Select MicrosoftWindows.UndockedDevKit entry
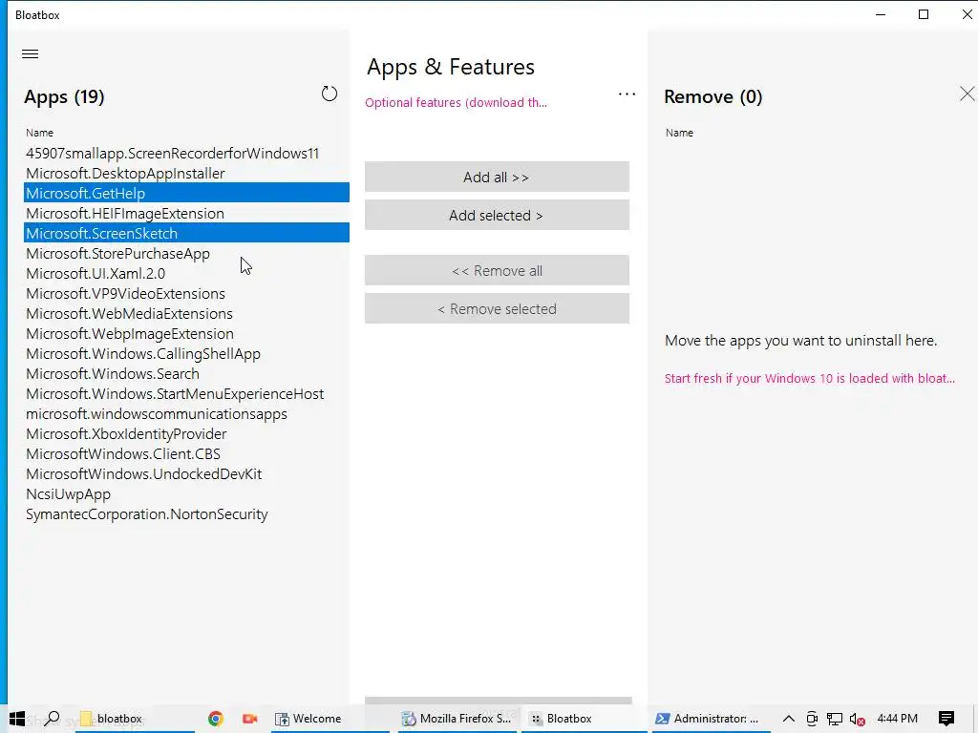 coord(186,473)
